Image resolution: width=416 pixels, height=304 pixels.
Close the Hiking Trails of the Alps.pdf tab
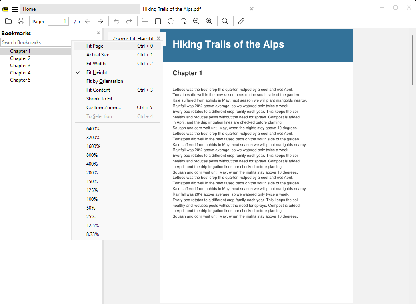click(x=252, y=9)
